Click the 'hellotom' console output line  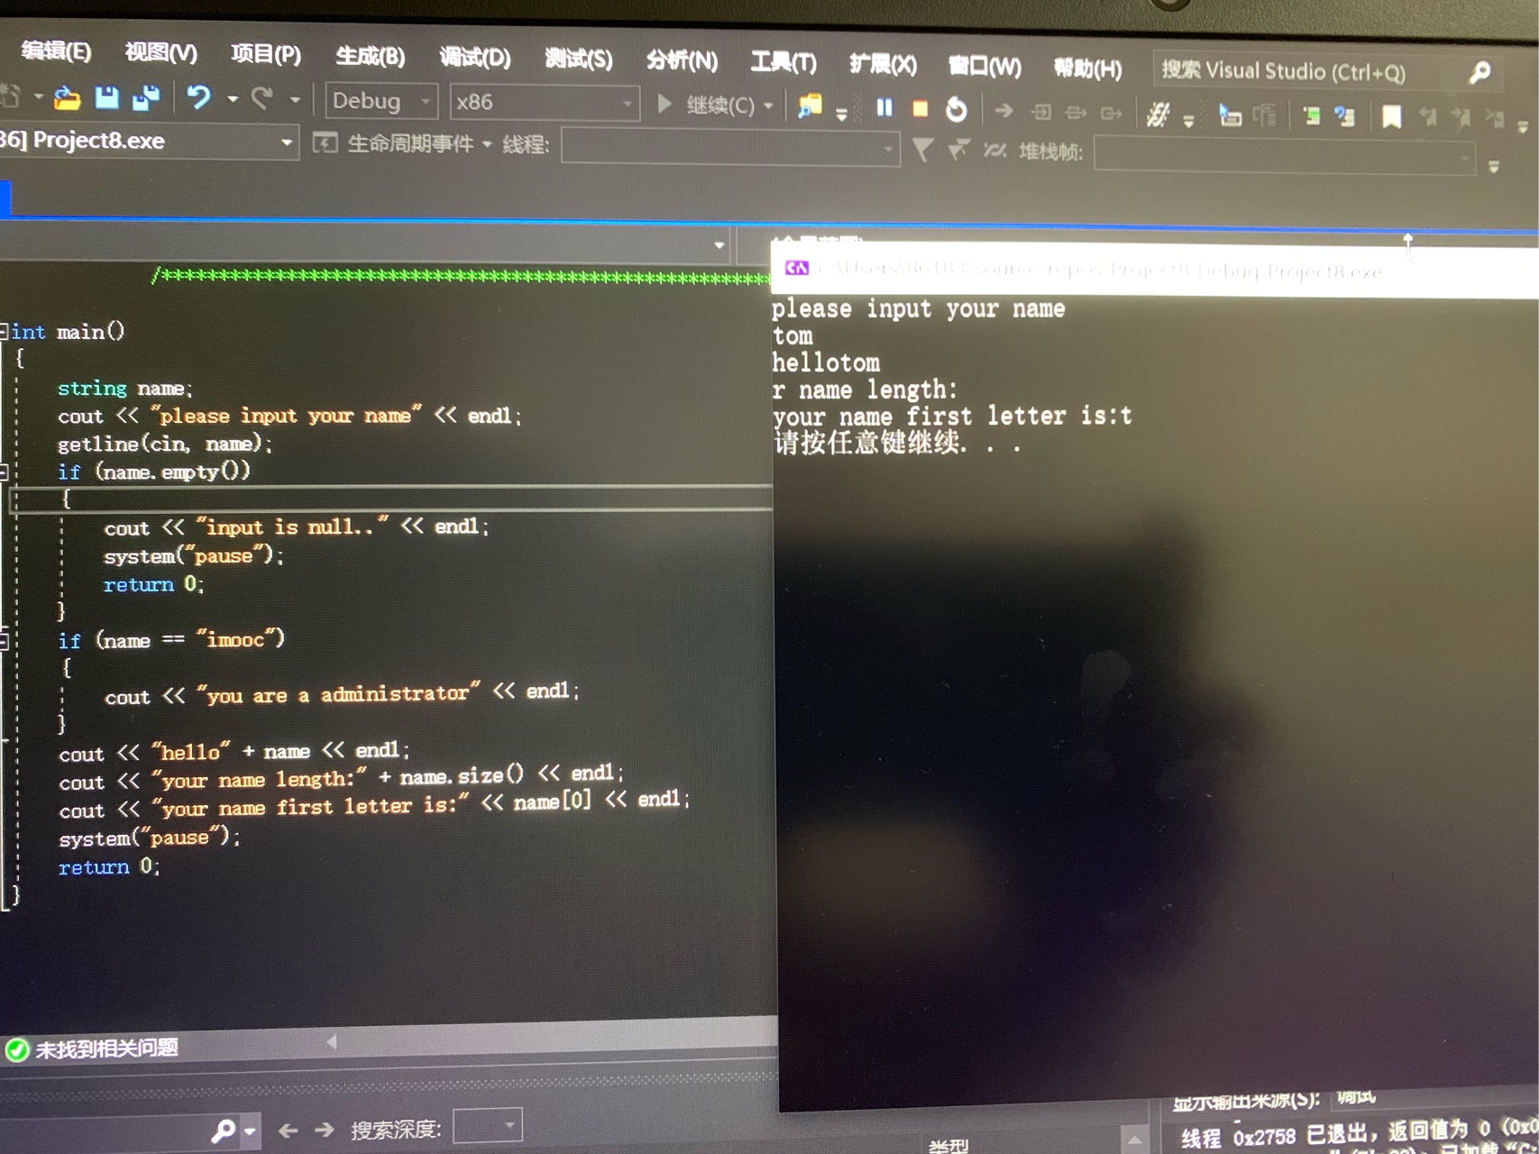point(826,363)
